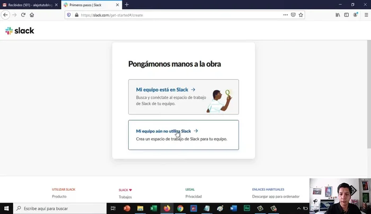The image size is (371, 214).
Task: Close the Primeros pasos Slack tab
Action: tap(117, 5)
